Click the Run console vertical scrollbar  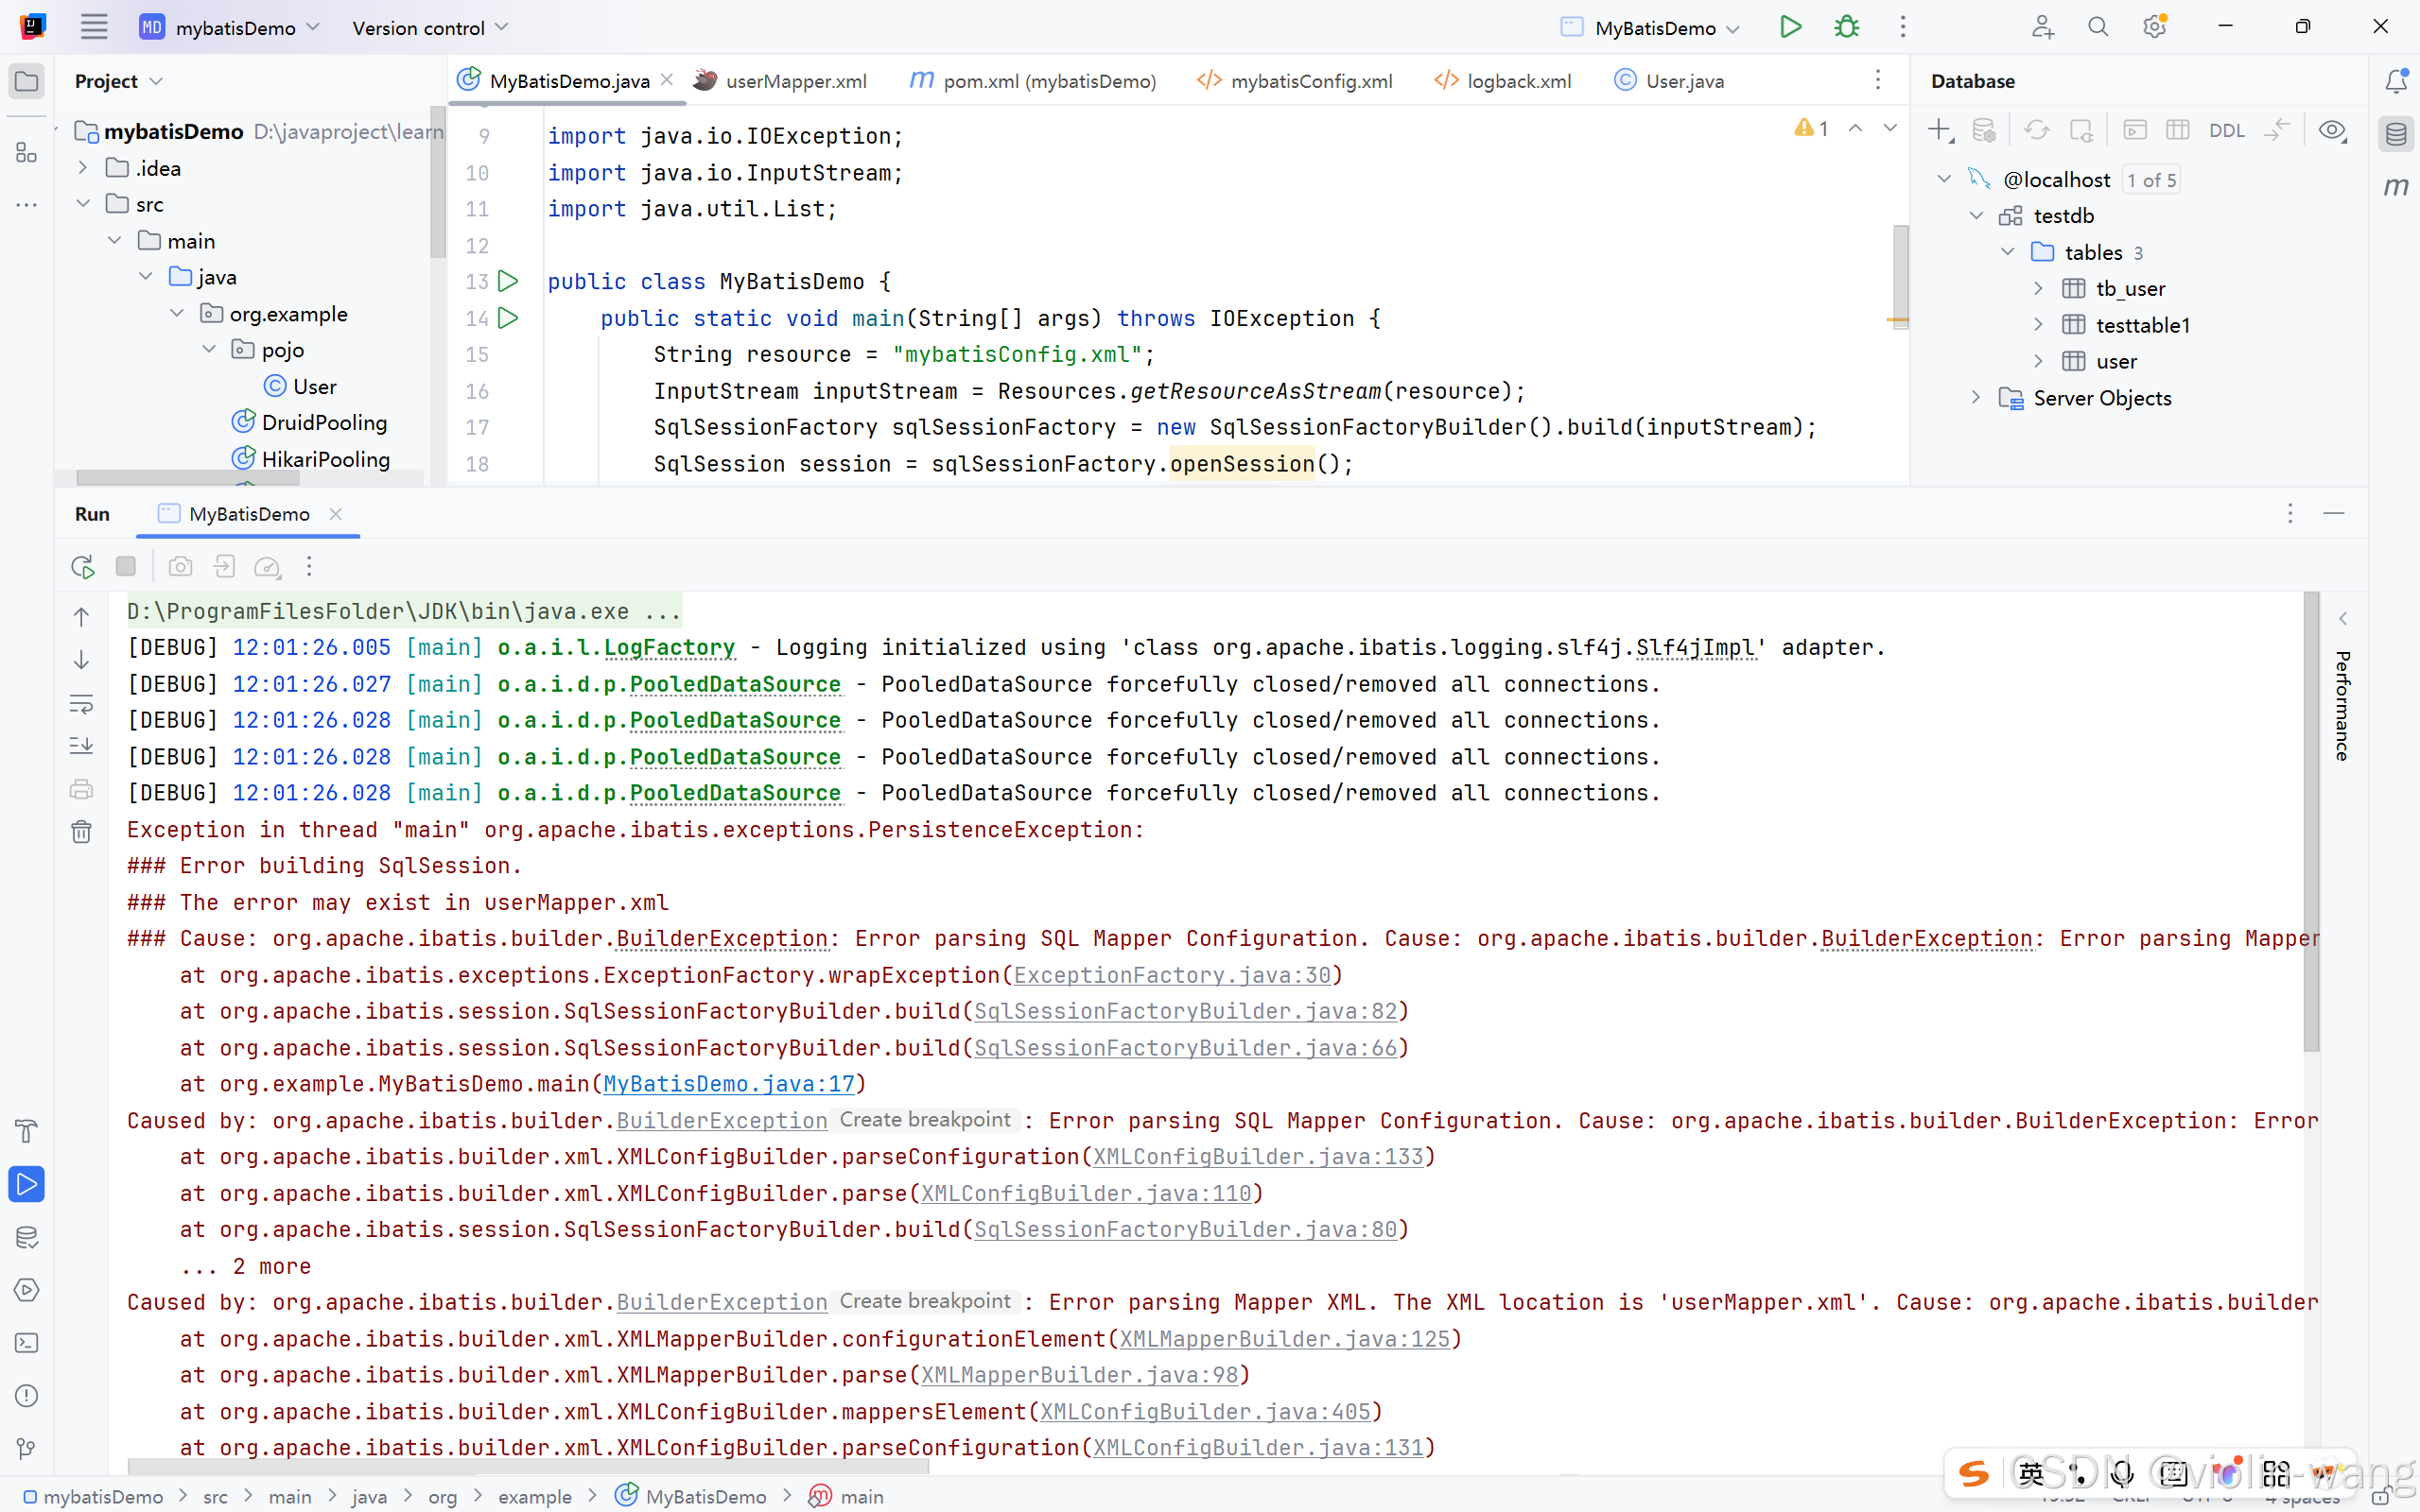pyautogui.click(x=2311, y=820)
